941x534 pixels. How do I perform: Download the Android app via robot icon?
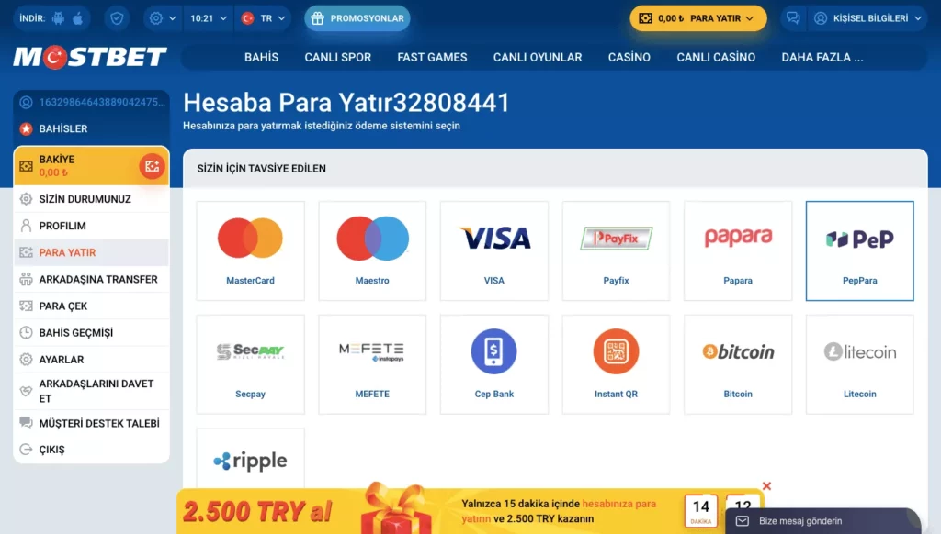pos(58,18)
